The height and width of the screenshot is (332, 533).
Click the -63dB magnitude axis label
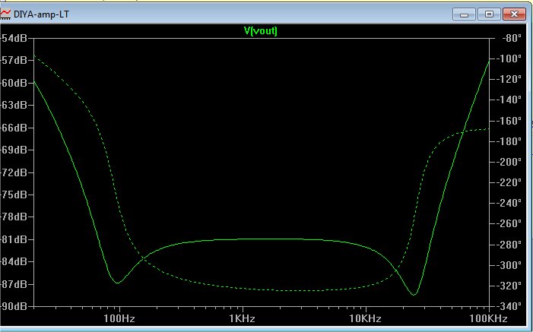(x=14, y=106)
